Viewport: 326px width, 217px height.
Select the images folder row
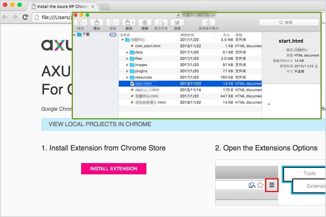click(190, 65)
